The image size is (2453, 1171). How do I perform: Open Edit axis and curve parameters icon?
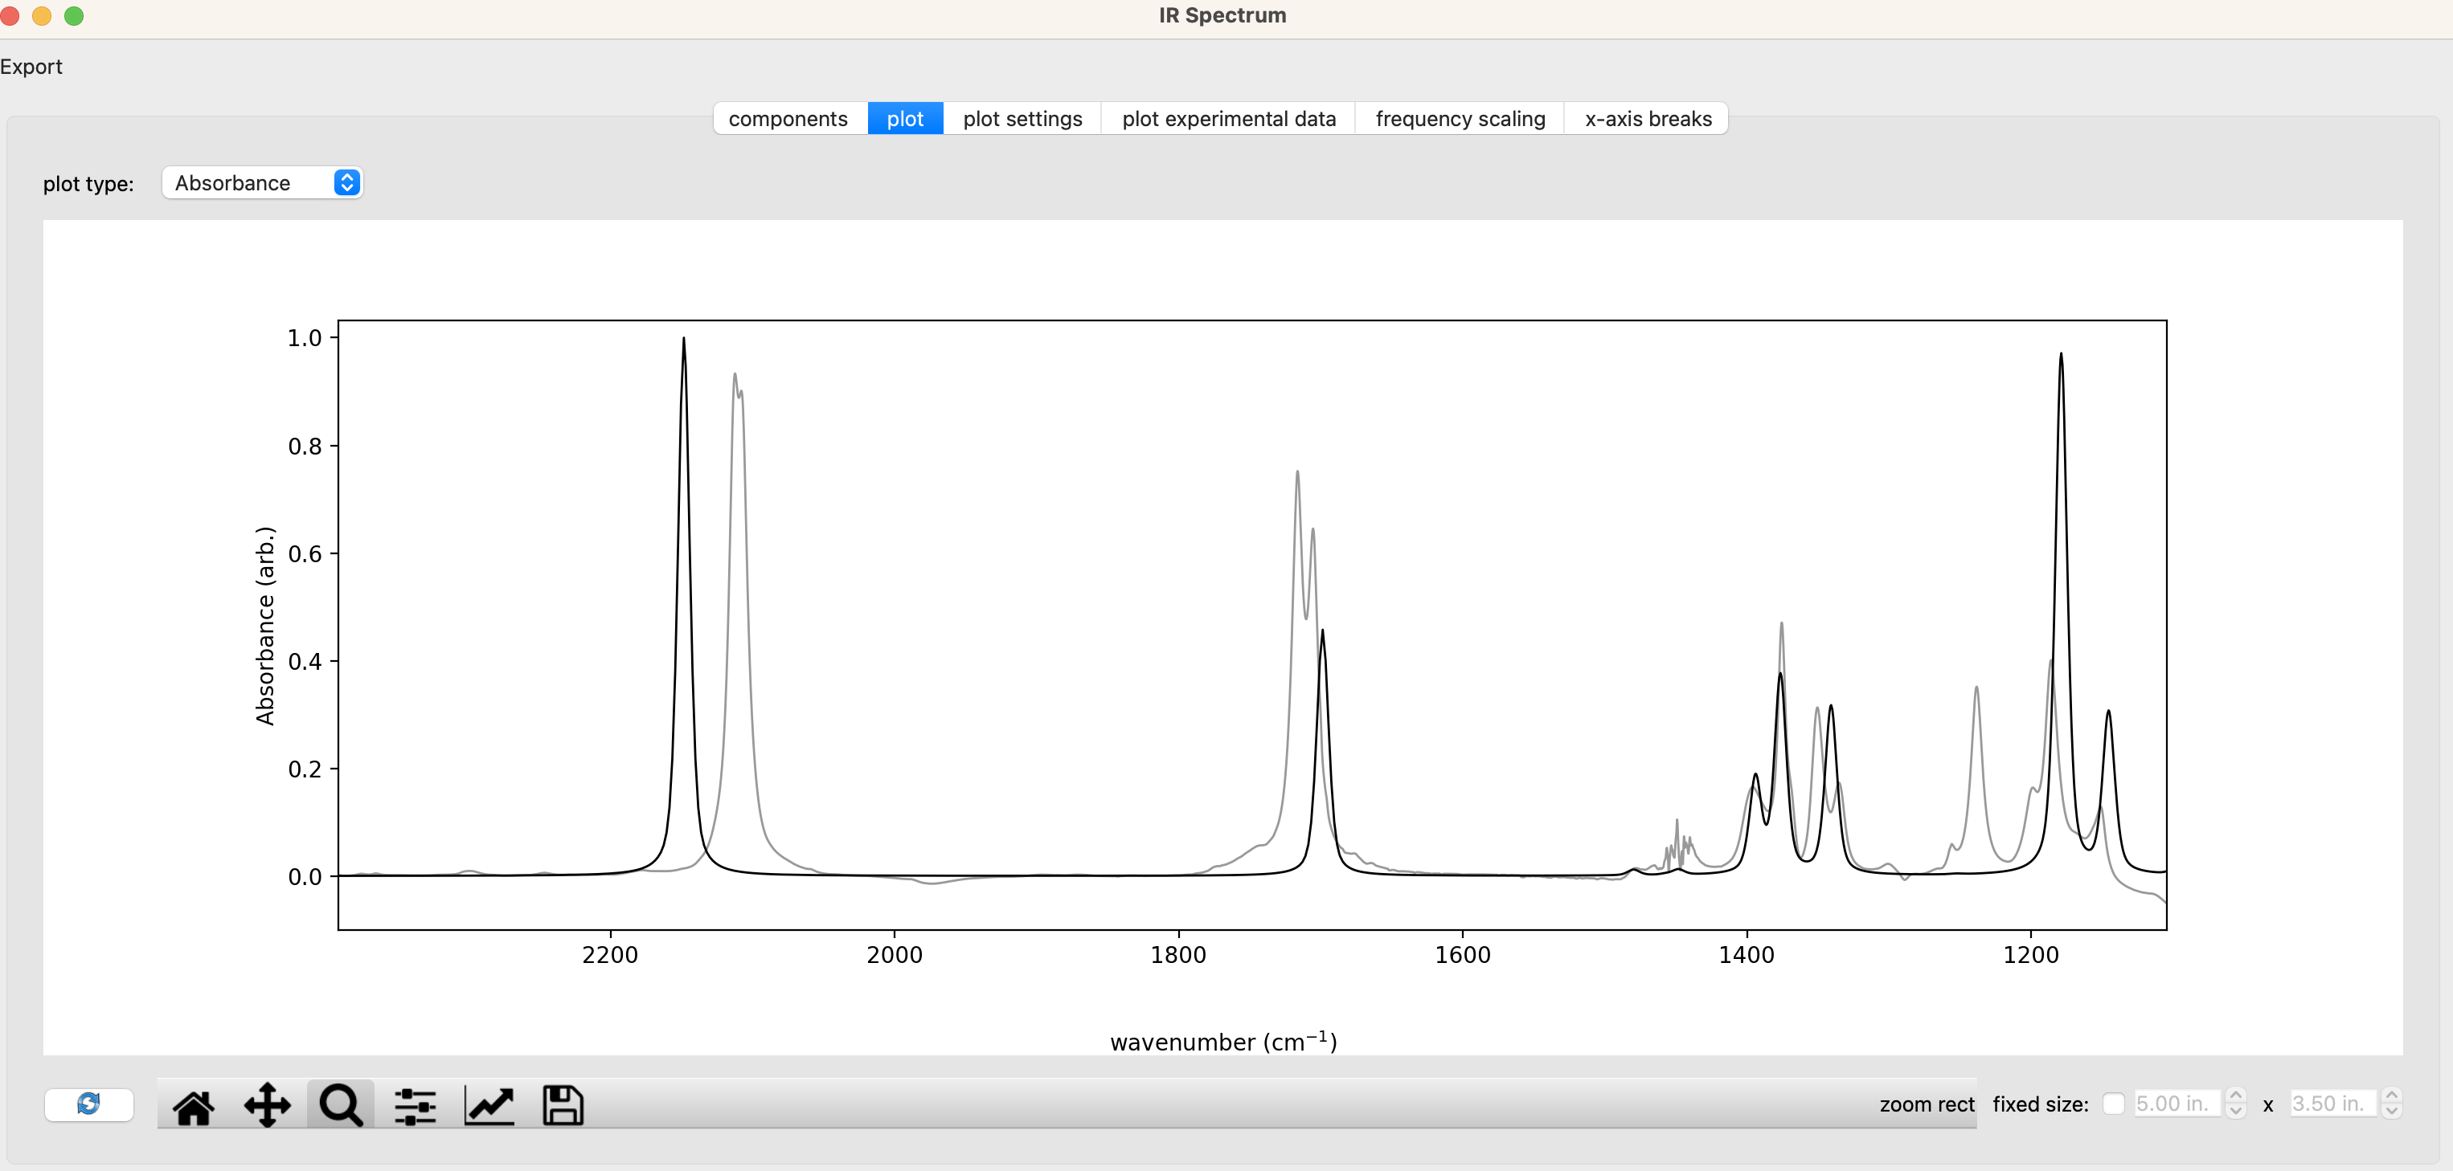489,1105
